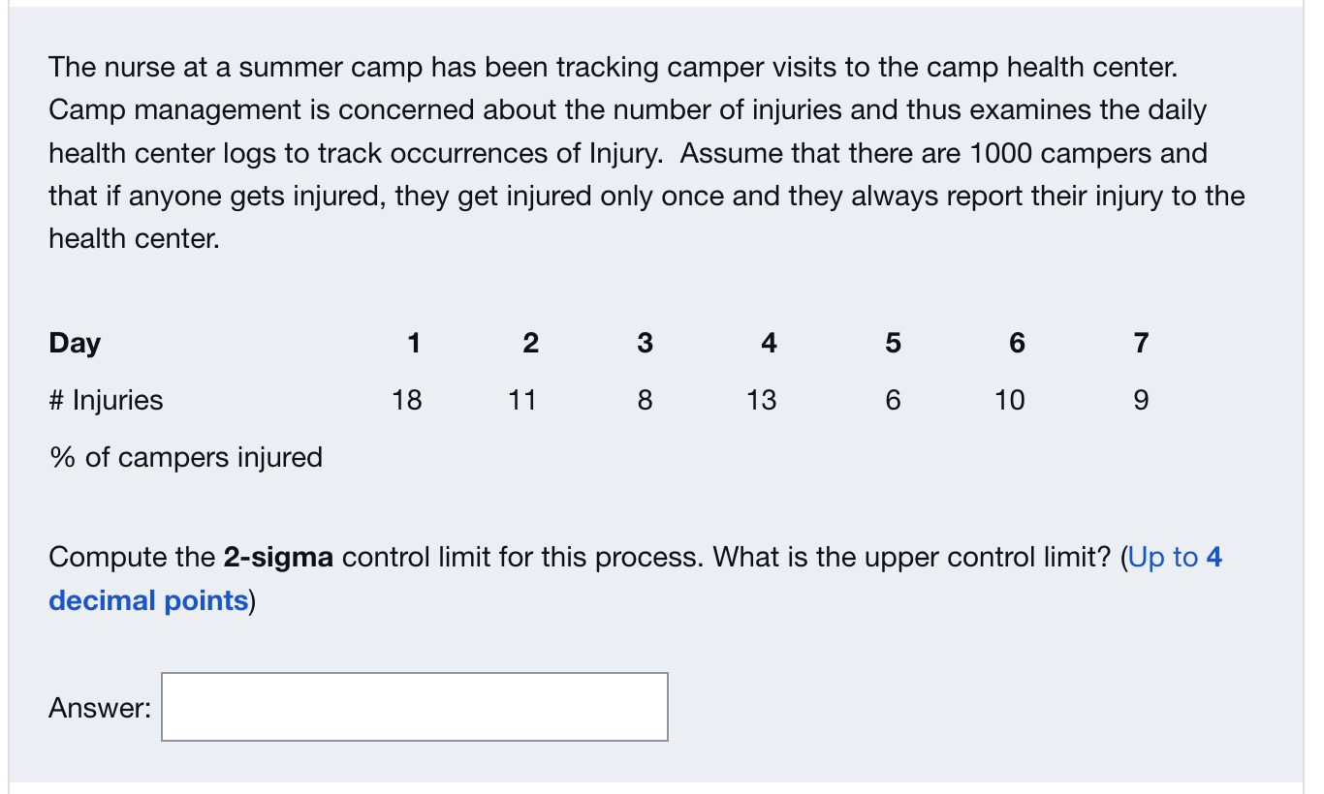Click the 'Day' table header label
The width and height of the screenshot is (1324, 794).
[74, 343]
